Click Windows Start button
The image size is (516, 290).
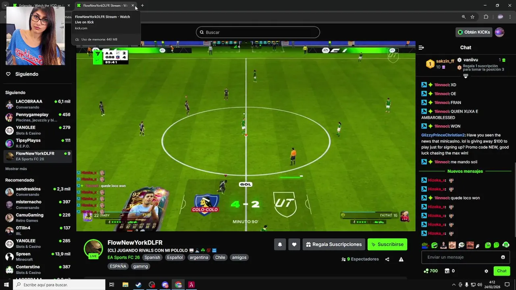pyautogui.click(x=6, y=285)
